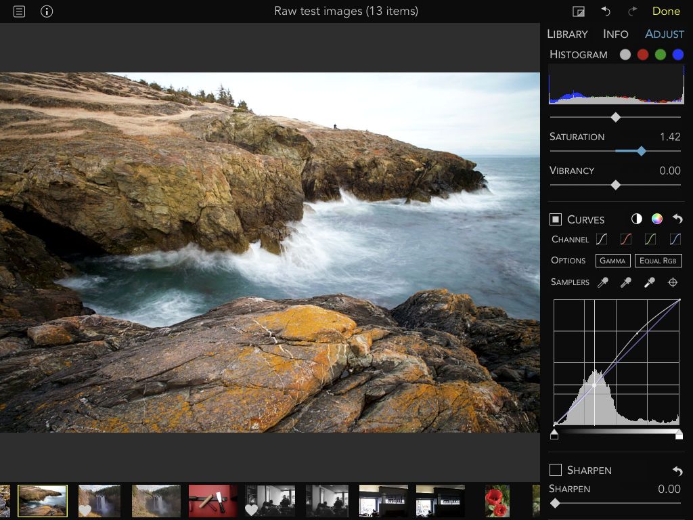Reset Curves with its undo arrow
This screenshot has width=693, height=520.
click(x=677, y=219)
